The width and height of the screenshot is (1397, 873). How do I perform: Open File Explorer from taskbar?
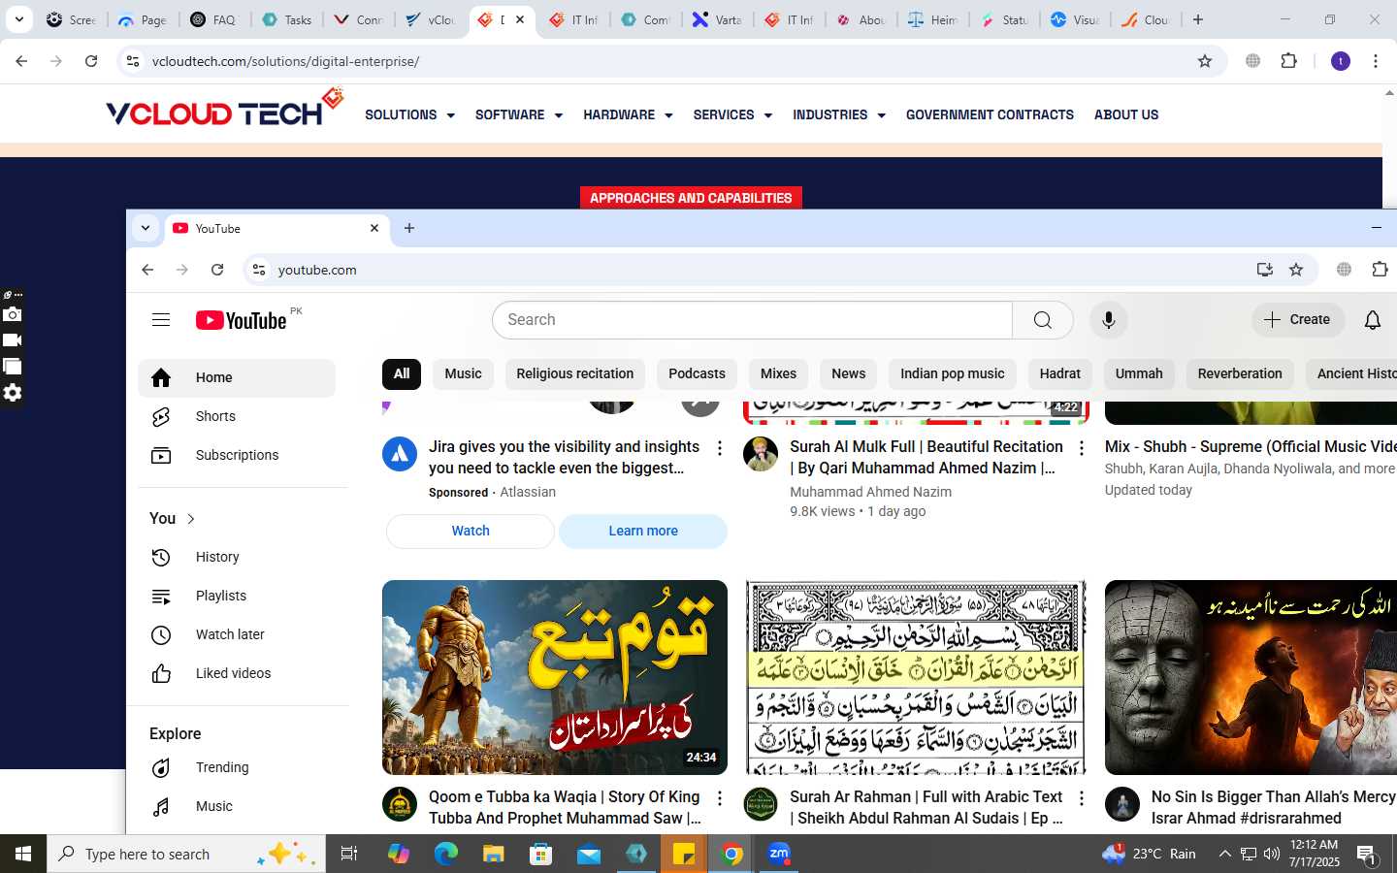[494, 854]
